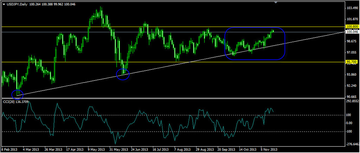Click the current price 100.046 label

352,32
